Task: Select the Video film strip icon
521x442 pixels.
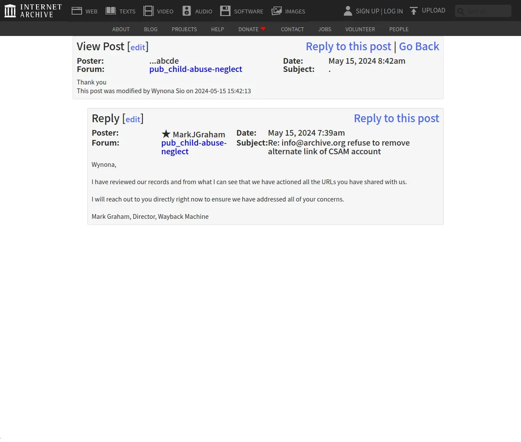Action: 148,11
